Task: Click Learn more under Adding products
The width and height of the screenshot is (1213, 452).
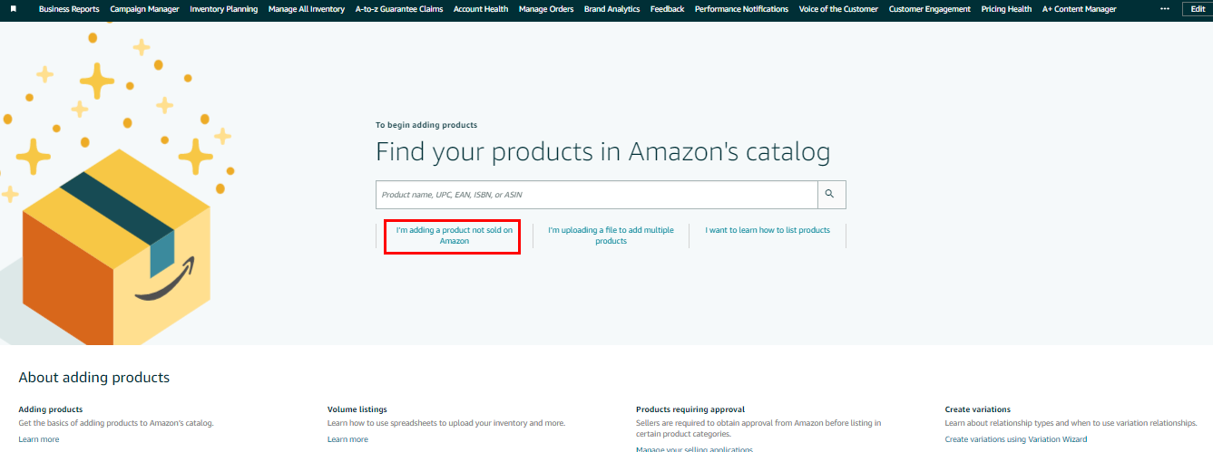Action: click(x=39, y=439)
